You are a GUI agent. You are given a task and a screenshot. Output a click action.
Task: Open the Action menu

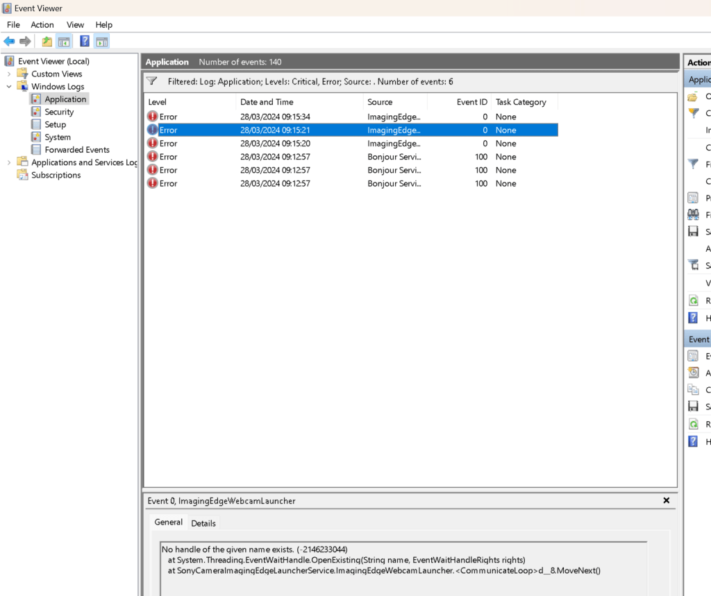42,25
